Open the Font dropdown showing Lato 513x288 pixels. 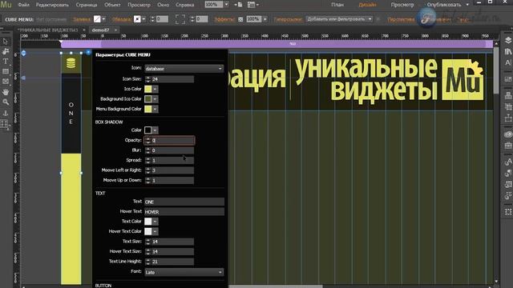click(184, 272)
